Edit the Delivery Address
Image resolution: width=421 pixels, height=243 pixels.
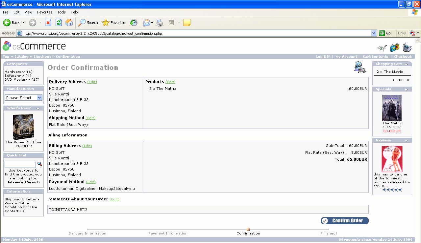click(92, 82)
